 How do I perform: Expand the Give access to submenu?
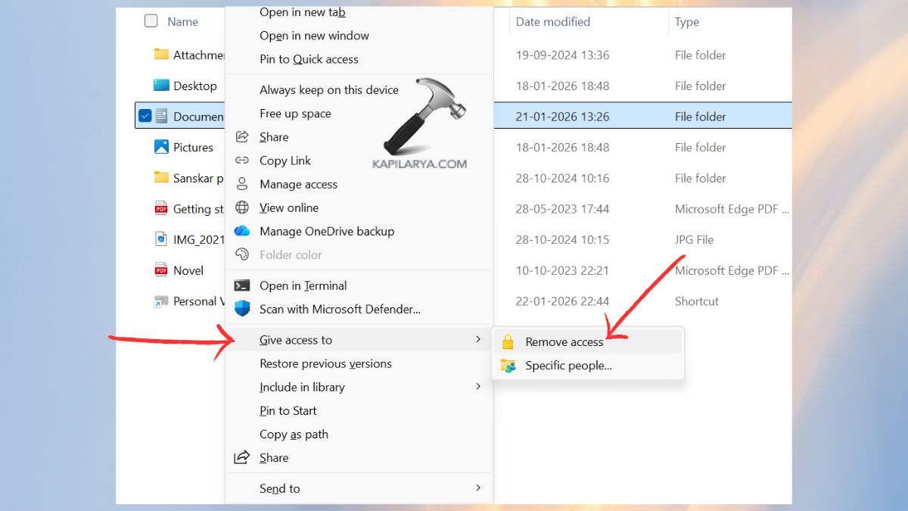(296, 340)
